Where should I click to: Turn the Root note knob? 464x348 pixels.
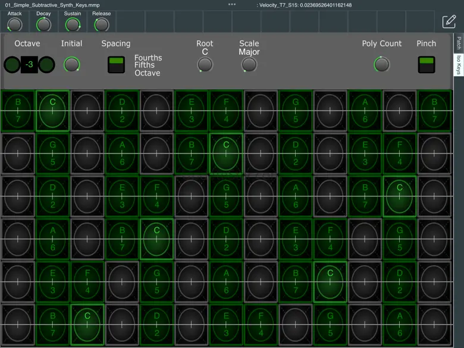205,64
